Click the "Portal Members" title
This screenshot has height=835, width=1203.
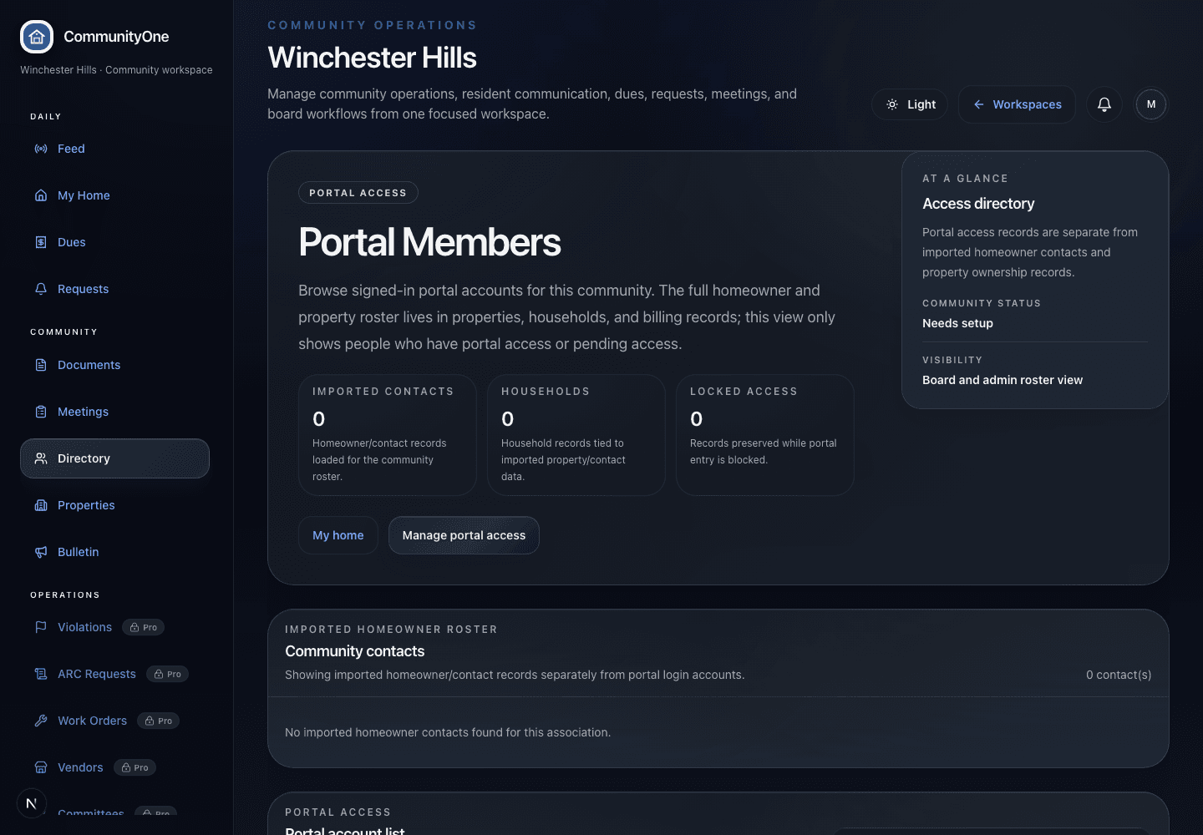coord(429,242)
